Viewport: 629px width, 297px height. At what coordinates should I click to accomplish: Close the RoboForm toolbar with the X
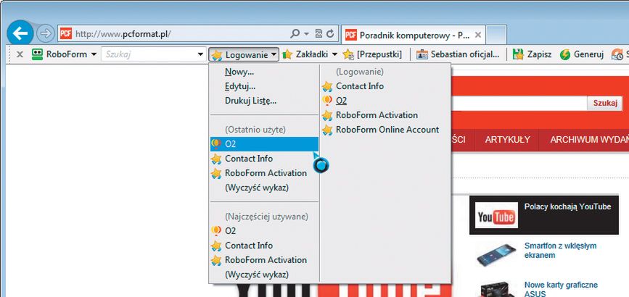[20, 54]
